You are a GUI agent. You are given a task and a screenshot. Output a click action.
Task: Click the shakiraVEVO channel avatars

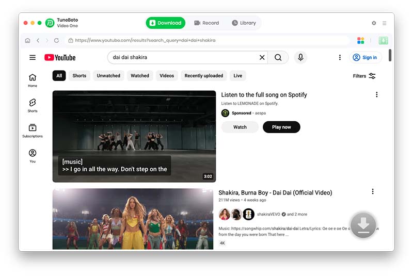(236, 214)
